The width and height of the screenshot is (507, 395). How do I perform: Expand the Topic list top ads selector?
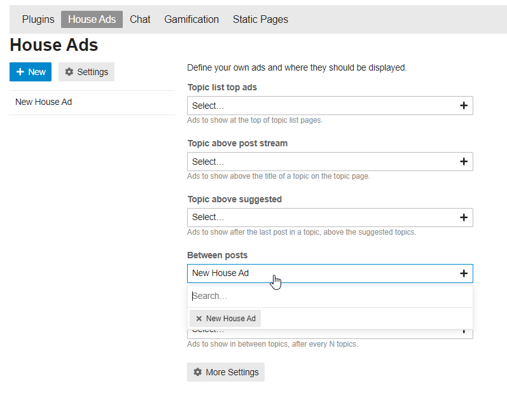click(330, 106)
